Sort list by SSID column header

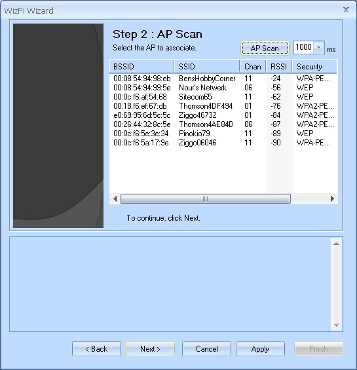coord(207,67)
